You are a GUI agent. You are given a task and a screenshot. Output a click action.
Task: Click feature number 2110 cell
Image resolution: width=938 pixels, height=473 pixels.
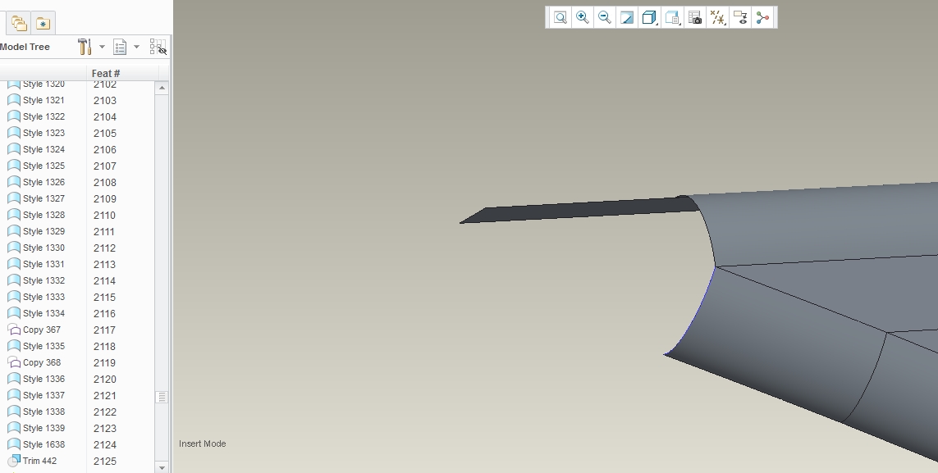(x=105, y=215)
